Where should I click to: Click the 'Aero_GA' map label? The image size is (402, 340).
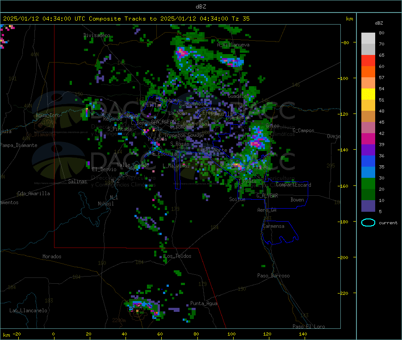267,210
